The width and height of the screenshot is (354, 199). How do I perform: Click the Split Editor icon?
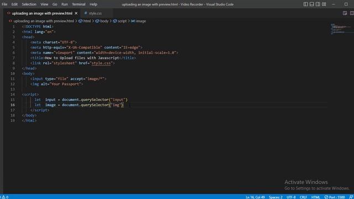[x=352, y=13]
